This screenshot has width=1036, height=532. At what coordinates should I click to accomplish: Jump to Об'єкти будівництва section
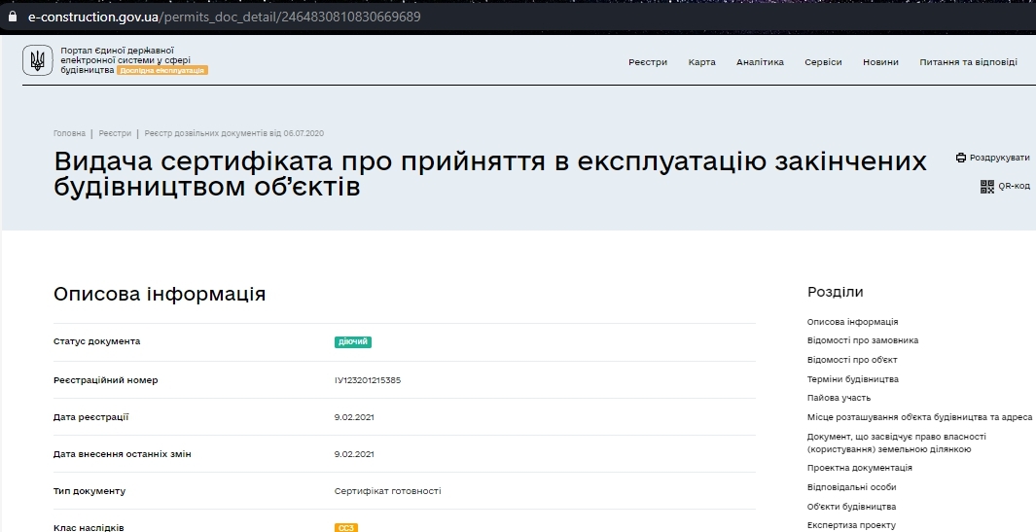tap(851, 507)
